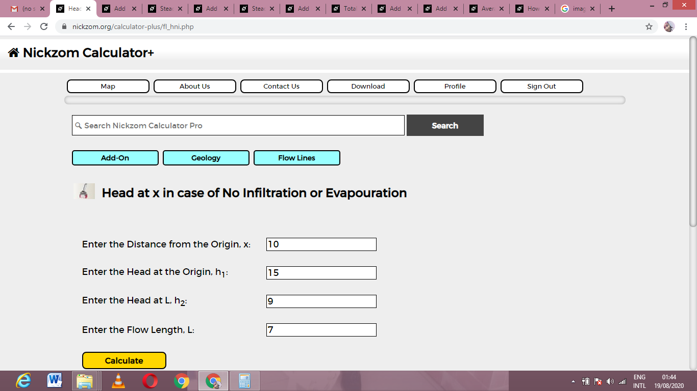Click the Head at the Origin input
Screen dimensions: 697x391
pos(321,273)
